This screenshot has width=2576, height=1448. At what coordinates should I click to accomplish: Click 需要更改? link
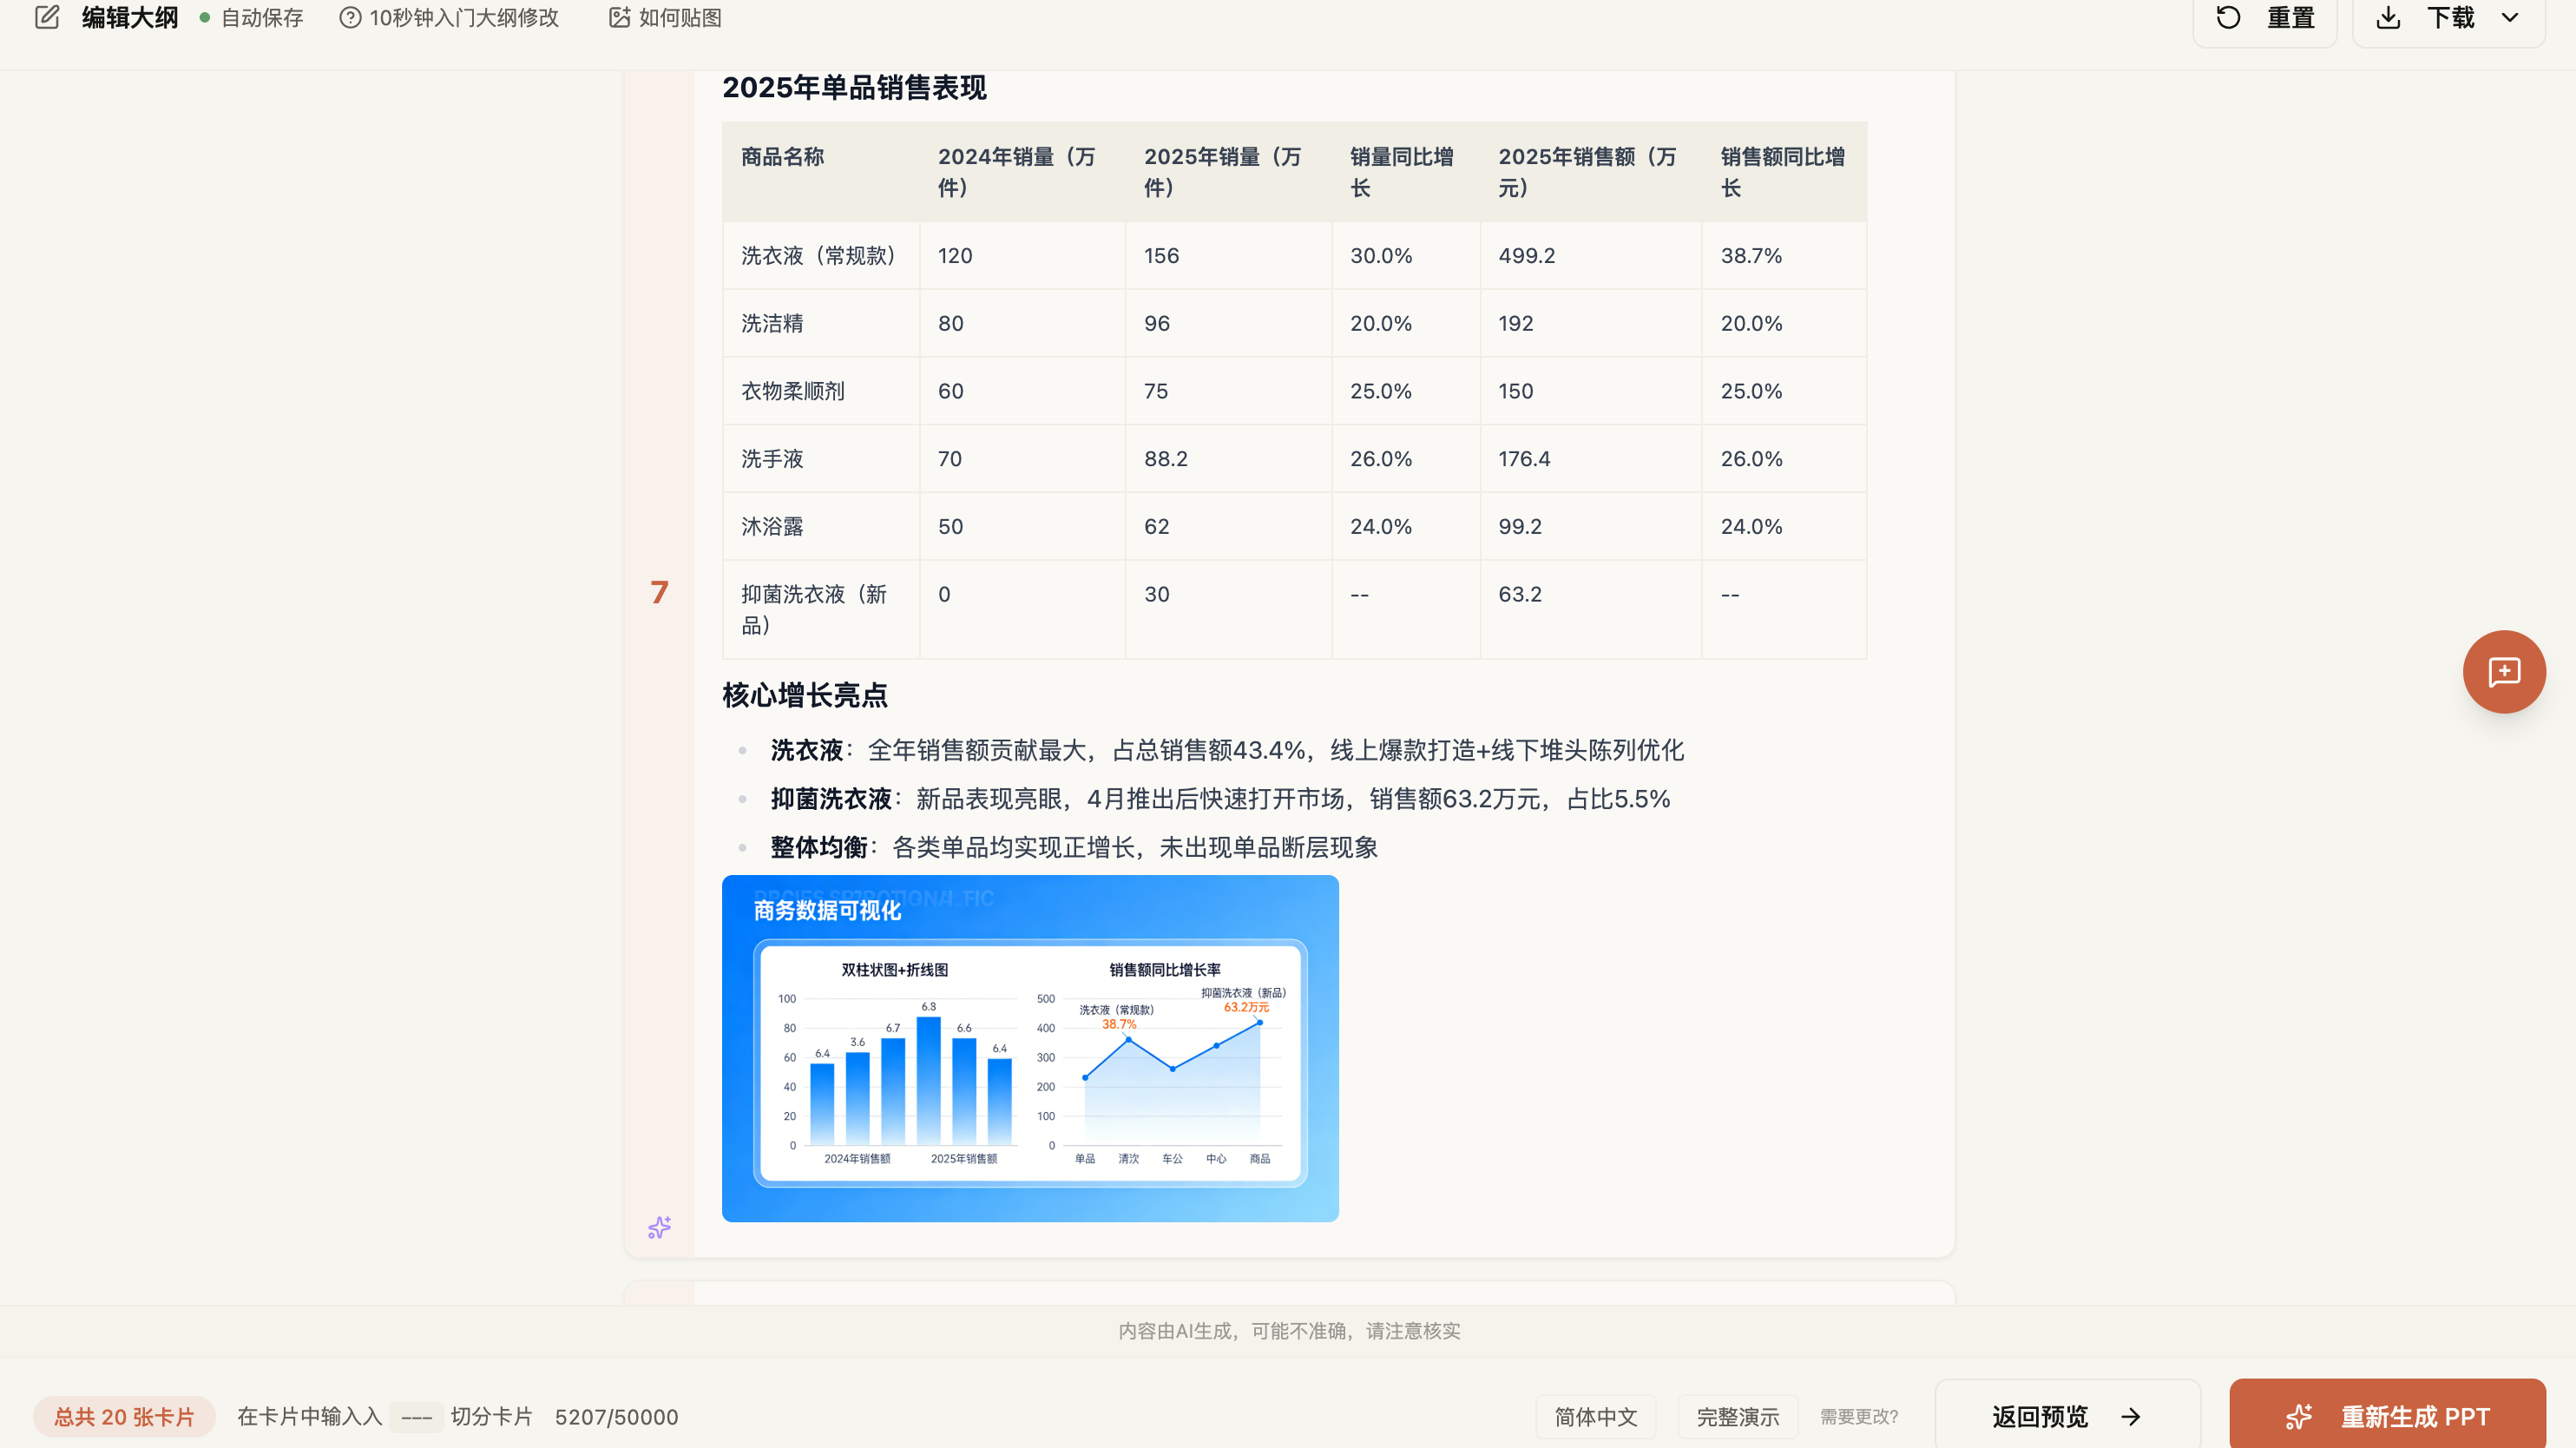pos(1859,1417)
